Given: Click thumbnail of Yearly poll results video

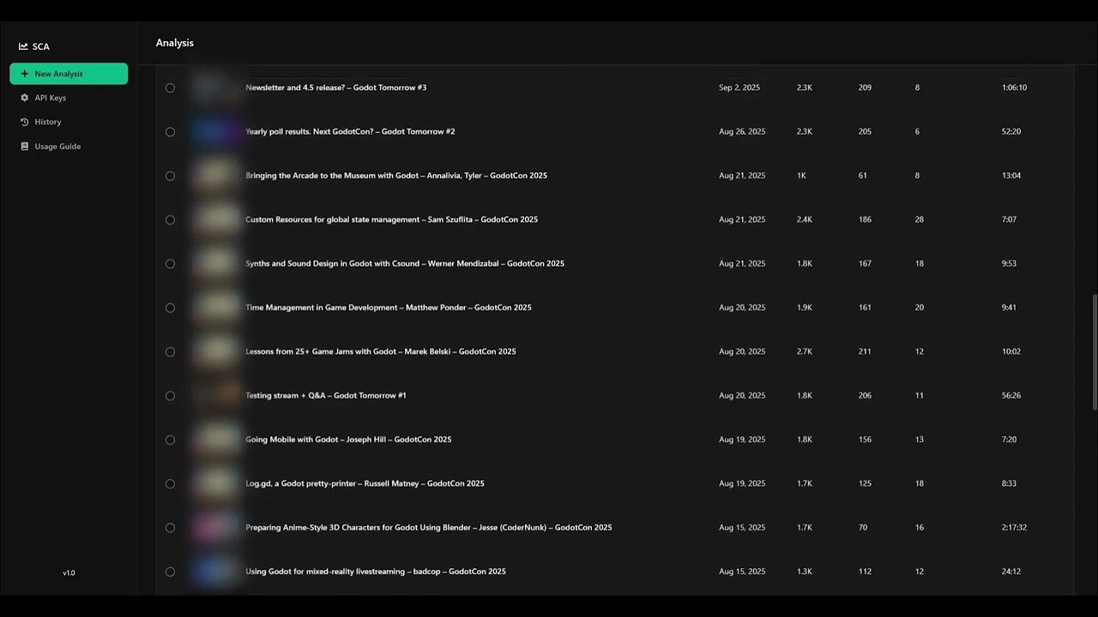Looking at the screenshot, I should tap(215, 132).
